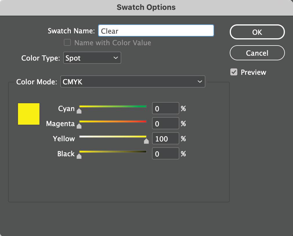The height and width of the screenshot is (236, 293).
Task: Open the Color Type dropdown
Action: tap(92, 58)
